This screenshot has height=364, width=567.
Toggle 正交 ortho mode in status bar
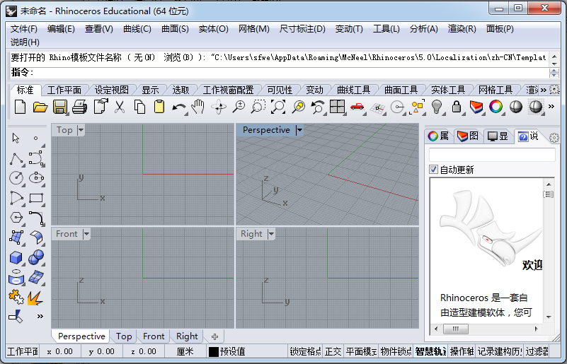(x=333, y=351)
